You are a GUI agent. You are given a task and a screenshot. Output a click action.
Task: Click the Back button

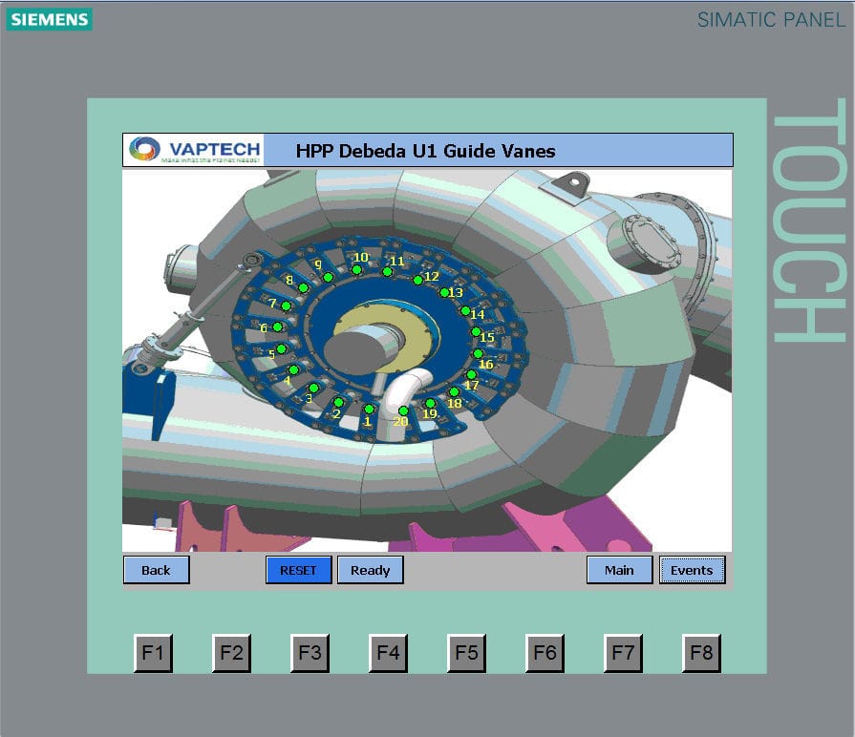click(x=156, y=570)
